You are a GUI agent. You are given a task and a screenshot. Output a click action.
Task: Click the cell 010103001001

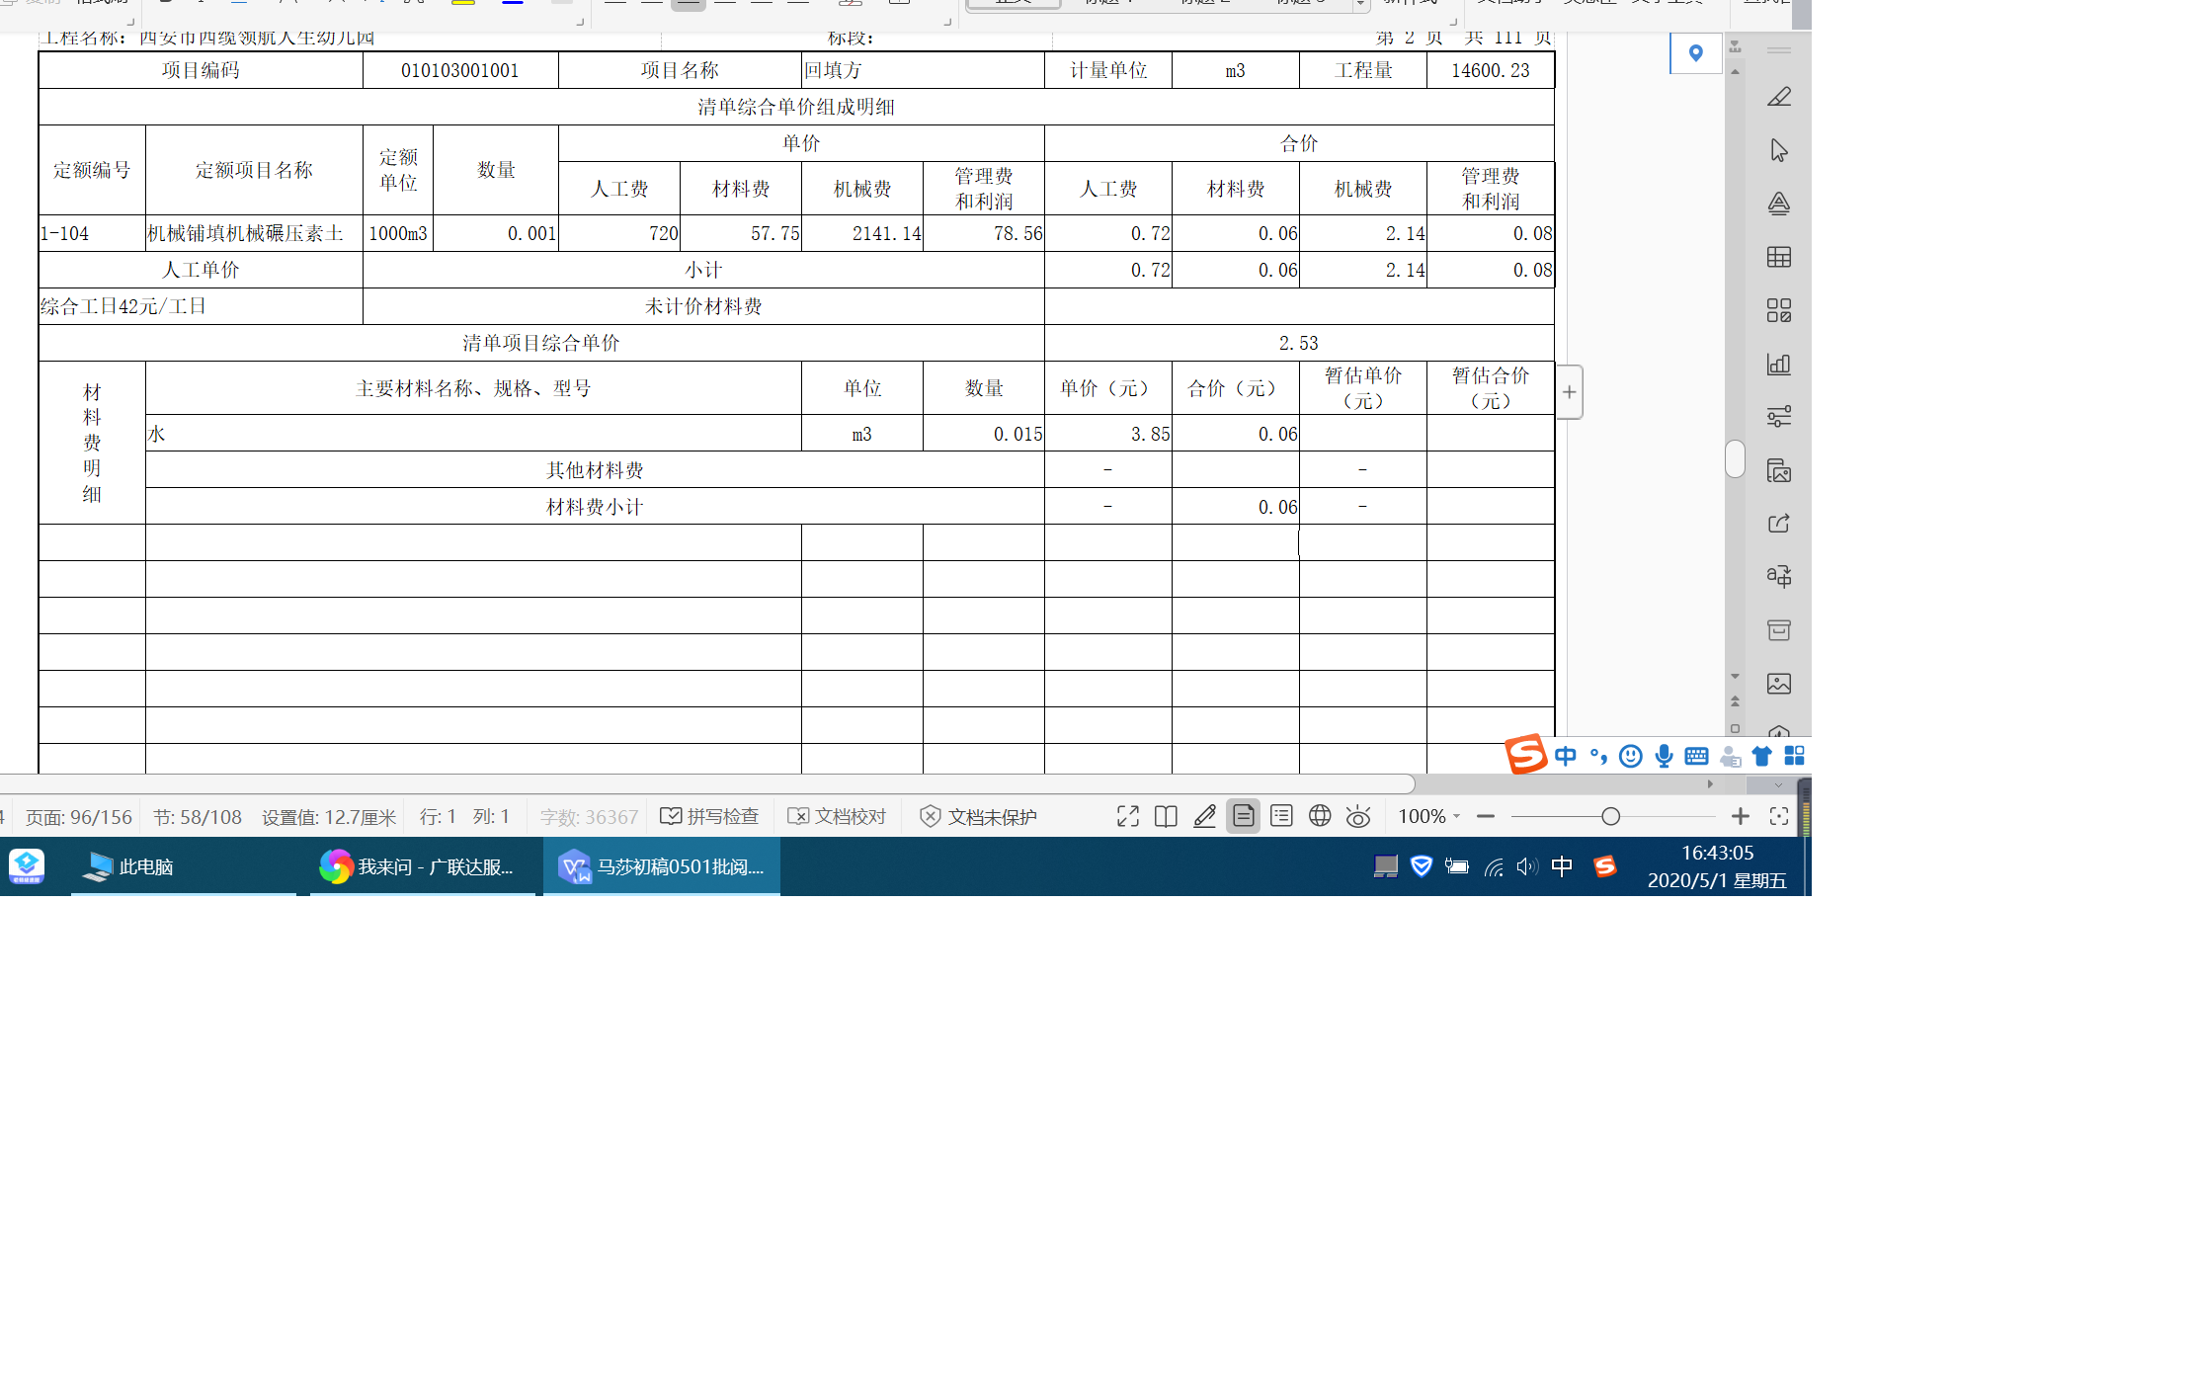[x=460, y=70]
